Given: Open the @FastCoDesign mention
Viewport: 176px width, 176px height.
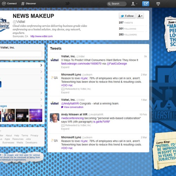Looking at the screenshot, I should coord(117,64).
